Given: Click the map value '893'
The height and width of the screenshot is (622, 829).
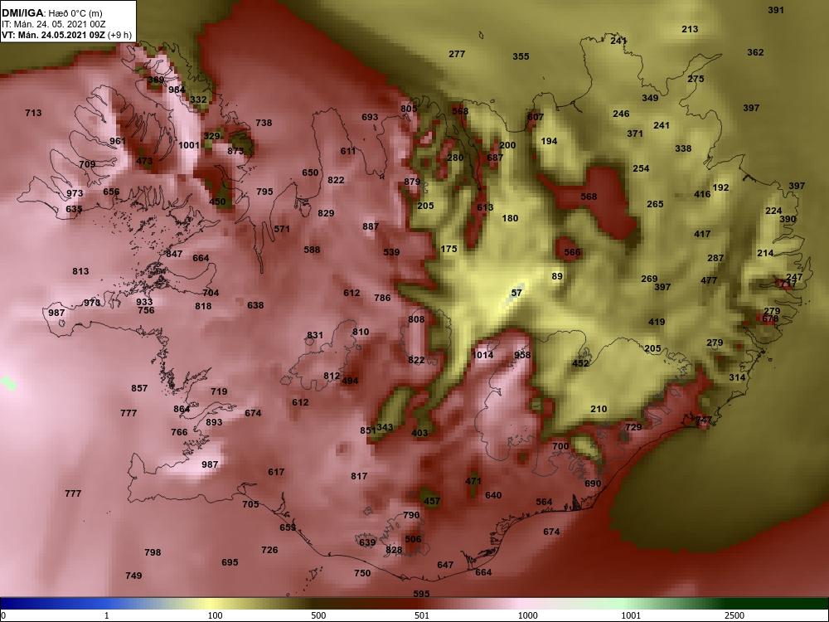Looking at the screenshot, I should click(x=214, y=422).
